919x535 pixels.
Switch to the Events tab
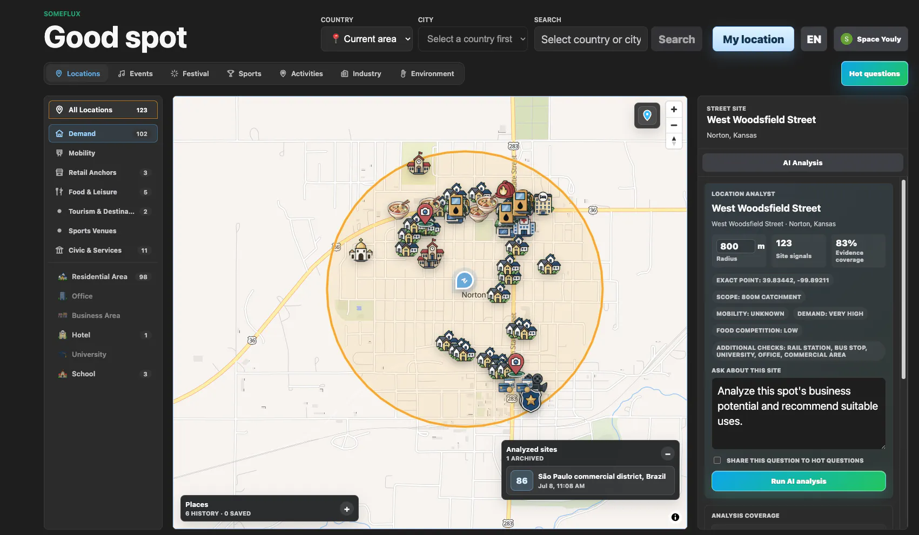135,73
